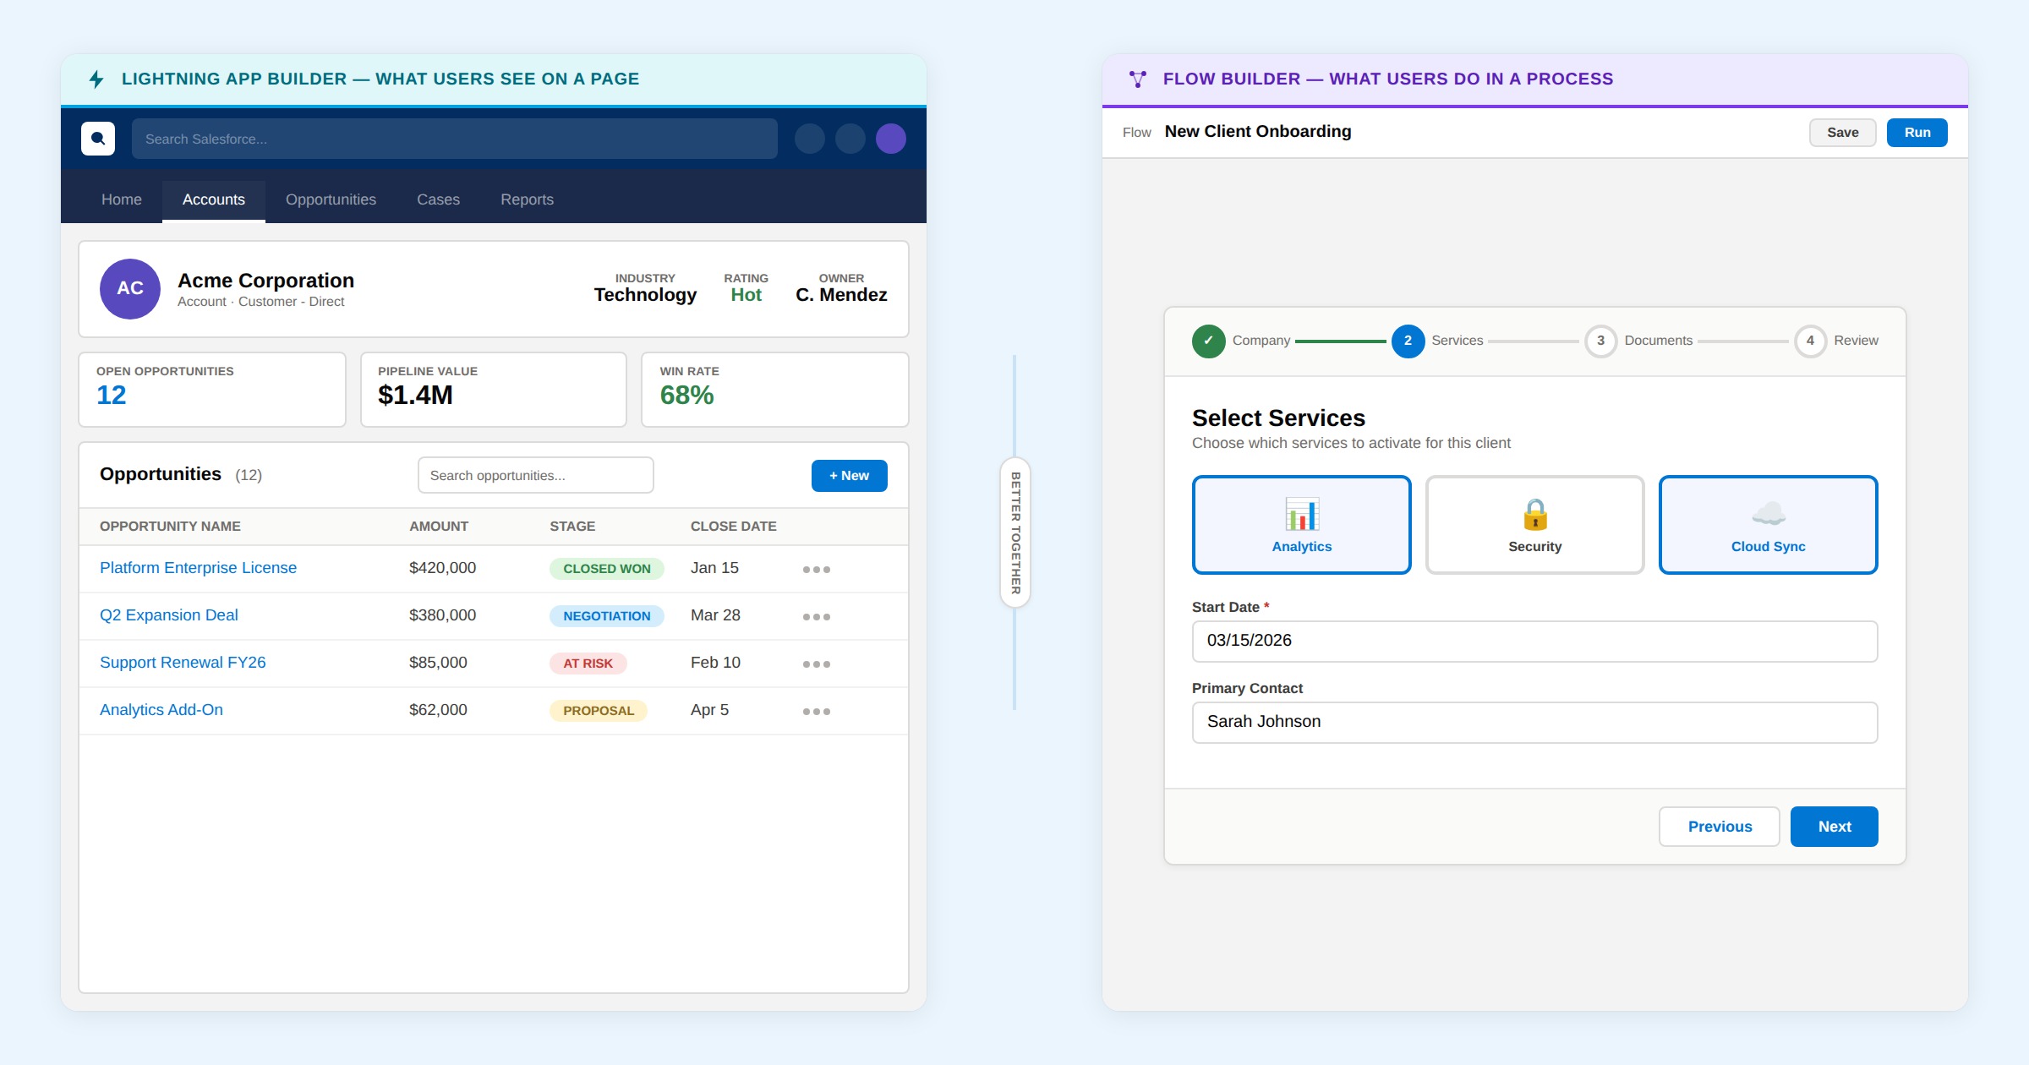Screen dimensions: 2029x1065
Task: Open the Reports tab
Action: pos(527,199)
